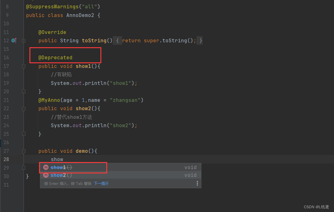Click the pink method icon beside show1 in popup

46,167
